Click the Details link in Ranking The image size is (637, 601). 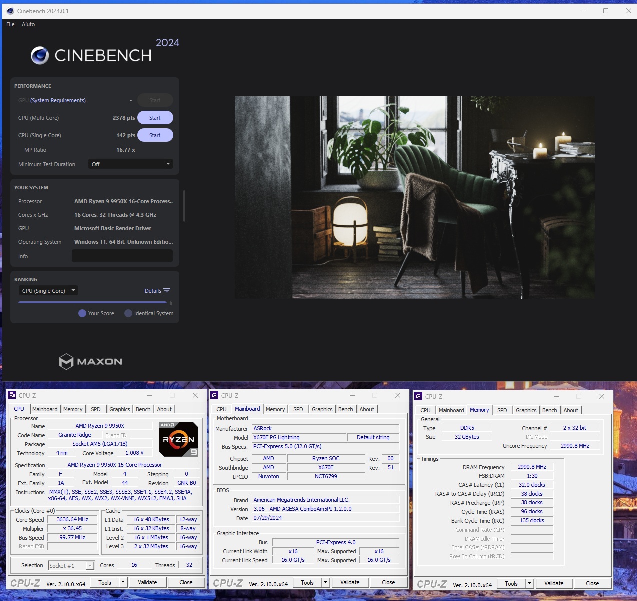153,291
